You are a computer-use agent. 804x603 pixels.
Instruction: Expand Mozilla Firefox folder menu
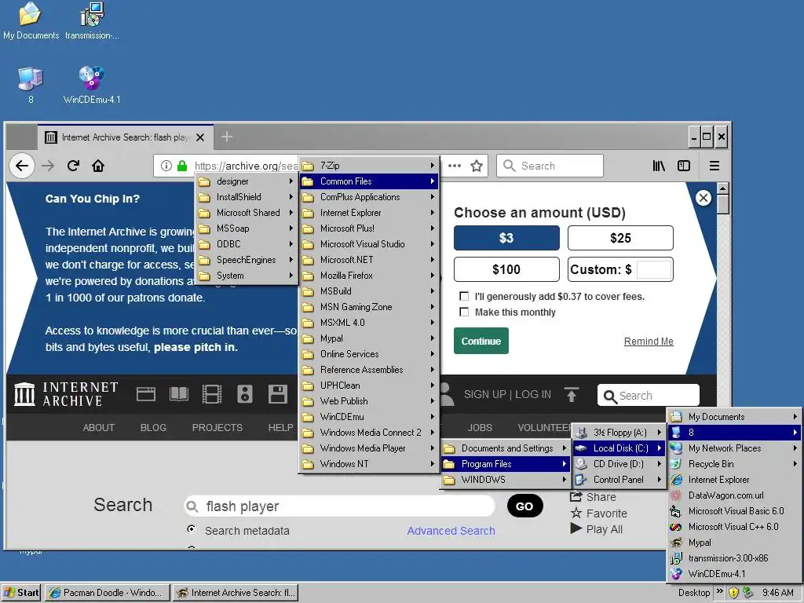coord(369,276)
